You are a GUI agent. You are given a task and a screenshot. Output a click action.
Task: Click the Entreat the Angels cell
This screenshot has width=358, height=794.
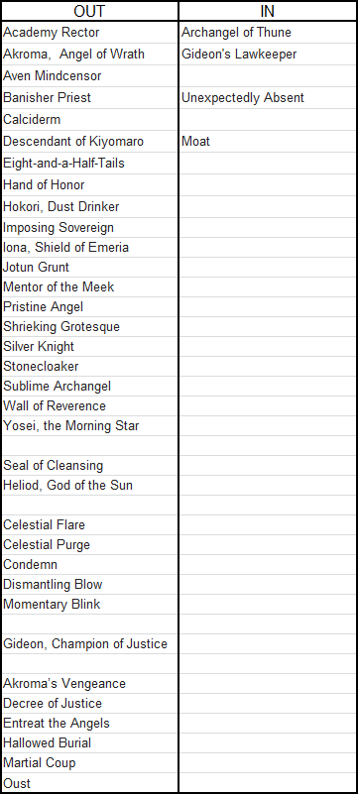coord(89,723)
